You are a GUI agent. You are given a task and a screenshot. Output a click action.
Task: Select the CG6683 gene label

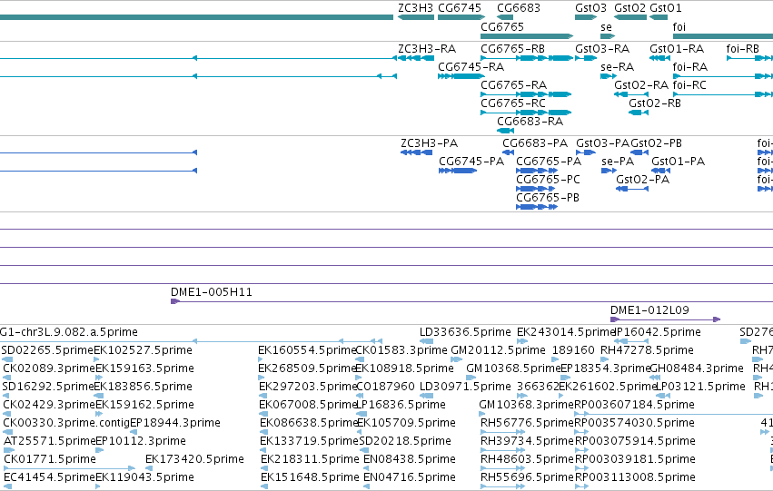[519, 8]
